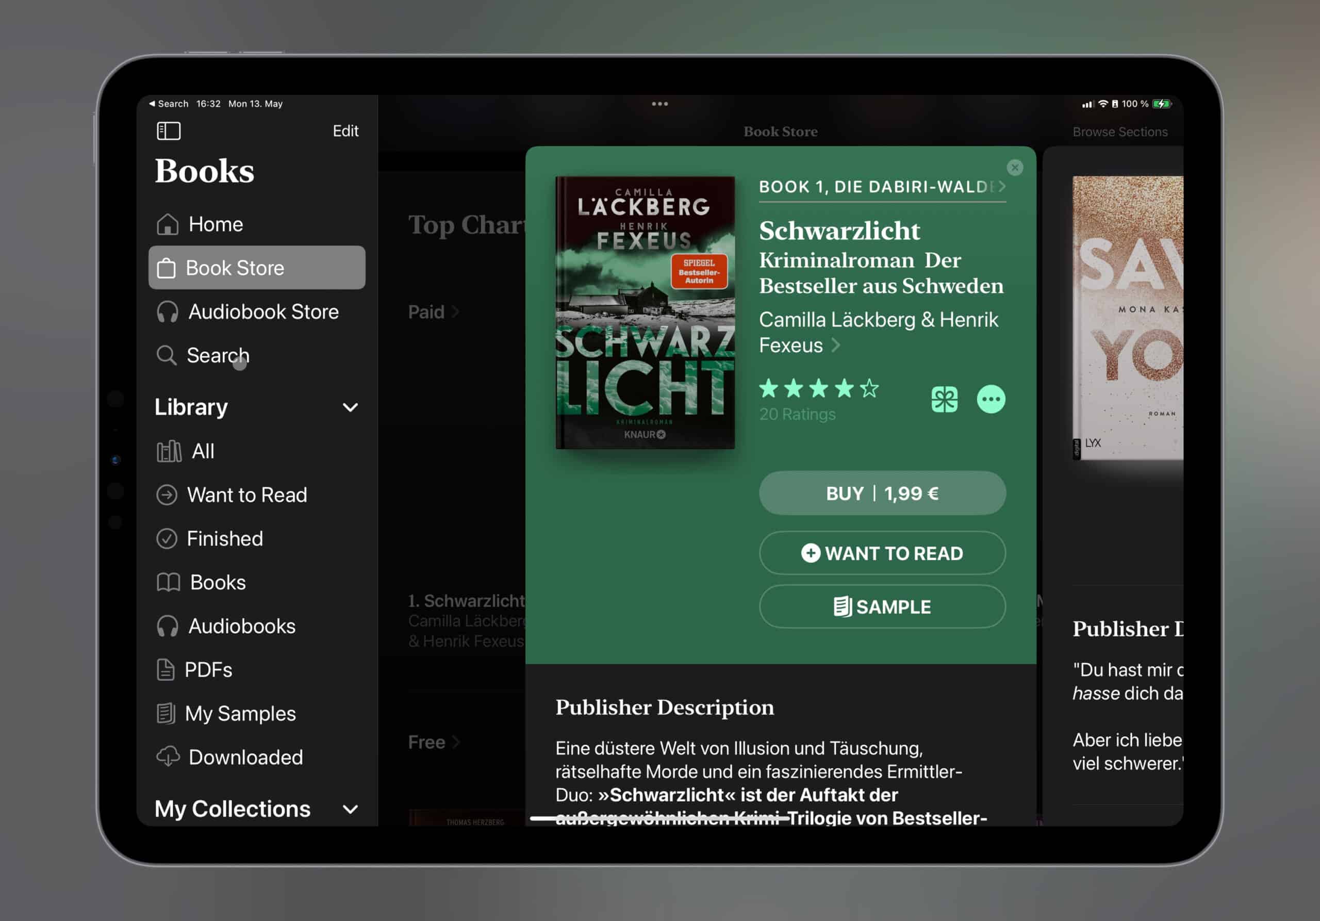1320x921 pixels.
Task: Collapse the Library section chevron
Action: click(350, 407)
